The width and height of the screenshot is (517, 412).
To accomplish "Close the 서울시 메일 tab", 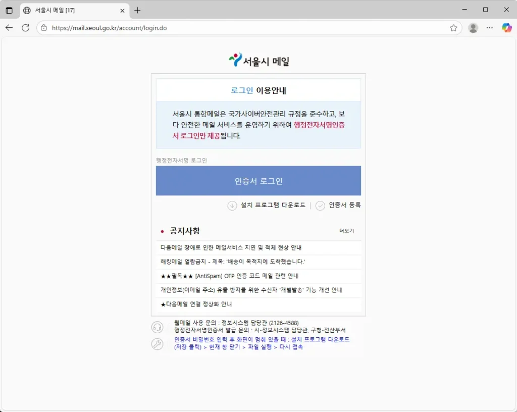I will point(122,10).
